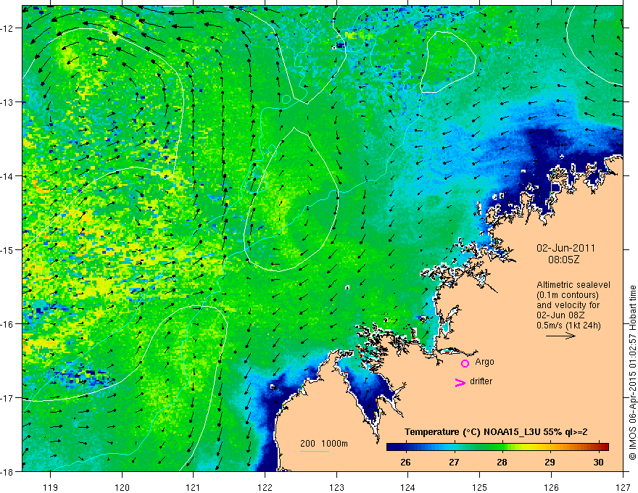This screenshot has width=638, height=493.
Task: Click the '08:05Z' time label
Action: pyautogui.click(x=563, y=260)
